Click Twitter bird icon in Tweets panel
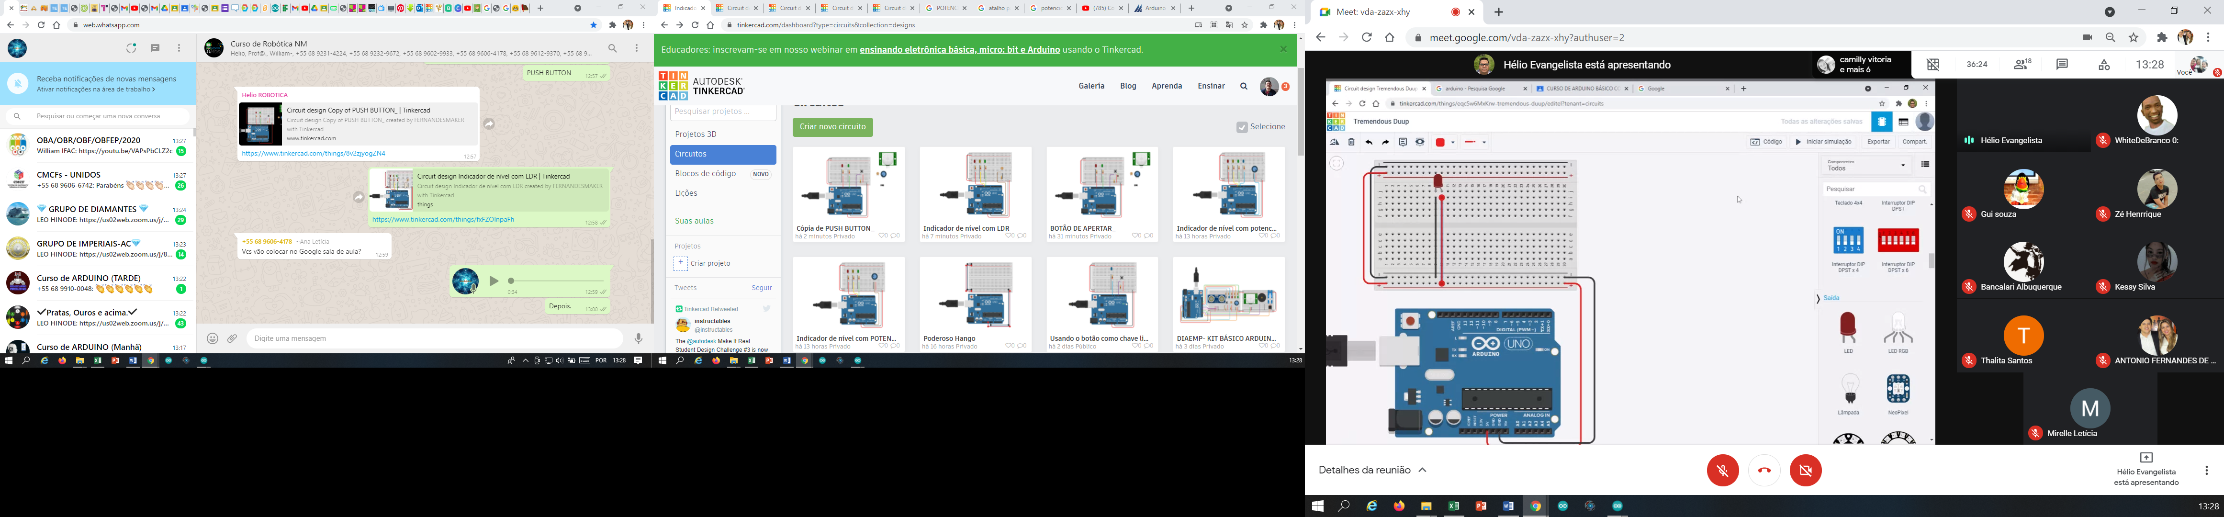 tap(767, 309)
